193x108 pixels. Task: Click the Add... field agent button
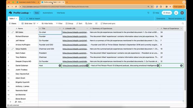click(x=18, y=102)
